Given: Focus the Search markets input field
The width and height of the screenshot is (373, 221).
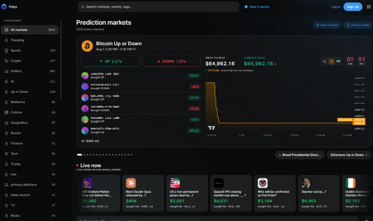Looking at the screenshot, I should 159,7.
